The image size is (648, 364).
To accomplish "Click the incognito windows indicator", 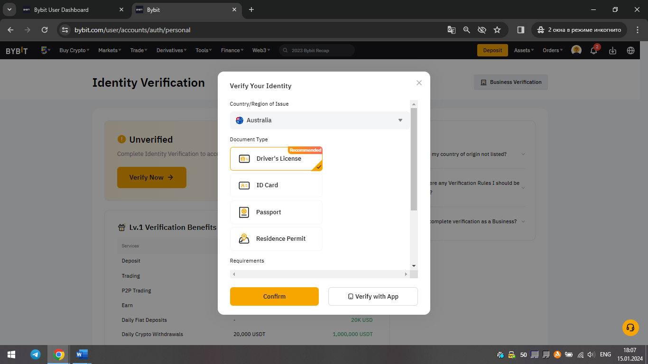I will (x=579, y=30).
